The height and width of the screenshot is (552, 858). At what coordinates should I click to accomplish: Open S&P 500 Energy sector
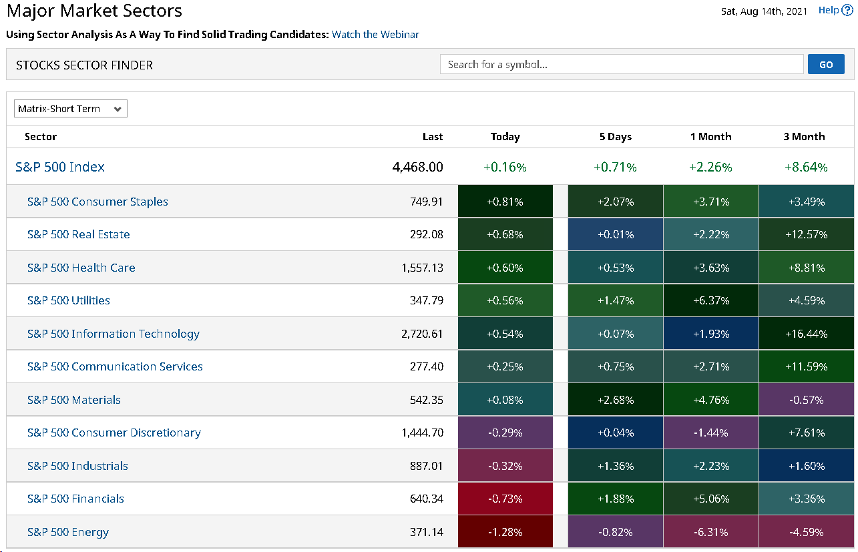68,532
